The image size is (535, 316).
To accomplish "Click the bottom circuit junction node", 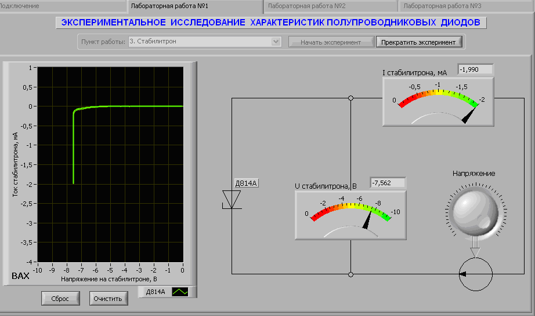I will pyautogui.click(x=350, y=273).
